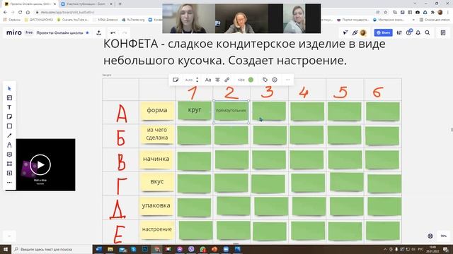Click the reactions party icon
The width and height of the screenshot is (453, 254).
point(355,33)
